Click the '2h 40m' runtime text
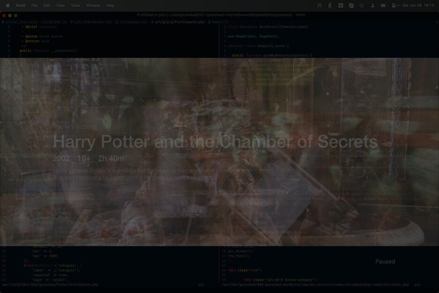Viewport: 439px width, 293px height. pos(111,158)
